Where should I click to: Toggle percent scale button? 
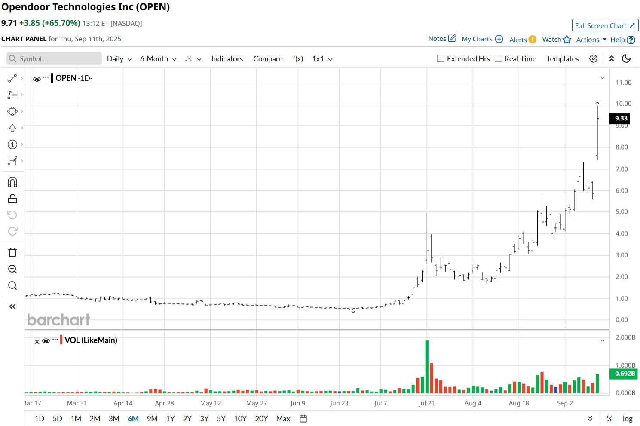click(609, 419)
